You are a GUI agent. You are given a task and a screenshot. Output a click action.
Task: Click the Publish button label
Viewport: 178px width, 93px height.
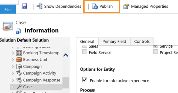click(106, 6)
